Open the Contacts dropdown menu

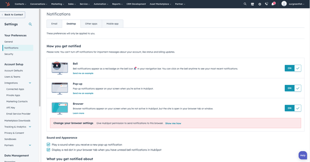20,4
